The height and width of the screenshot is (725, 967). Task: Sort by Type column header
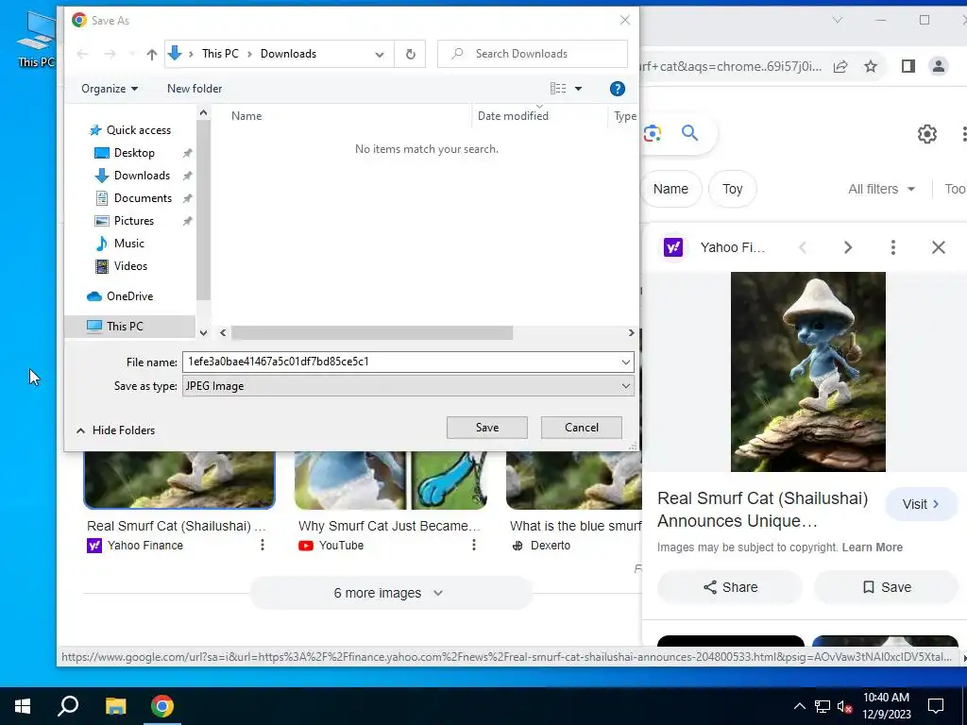pos(625,116)
